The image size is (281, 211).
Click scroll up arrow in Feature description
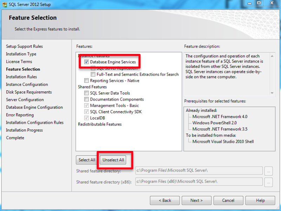[272, 56]
